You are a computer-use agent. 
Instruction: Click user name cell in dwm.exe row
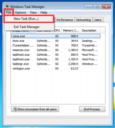(x=43, y=41)
